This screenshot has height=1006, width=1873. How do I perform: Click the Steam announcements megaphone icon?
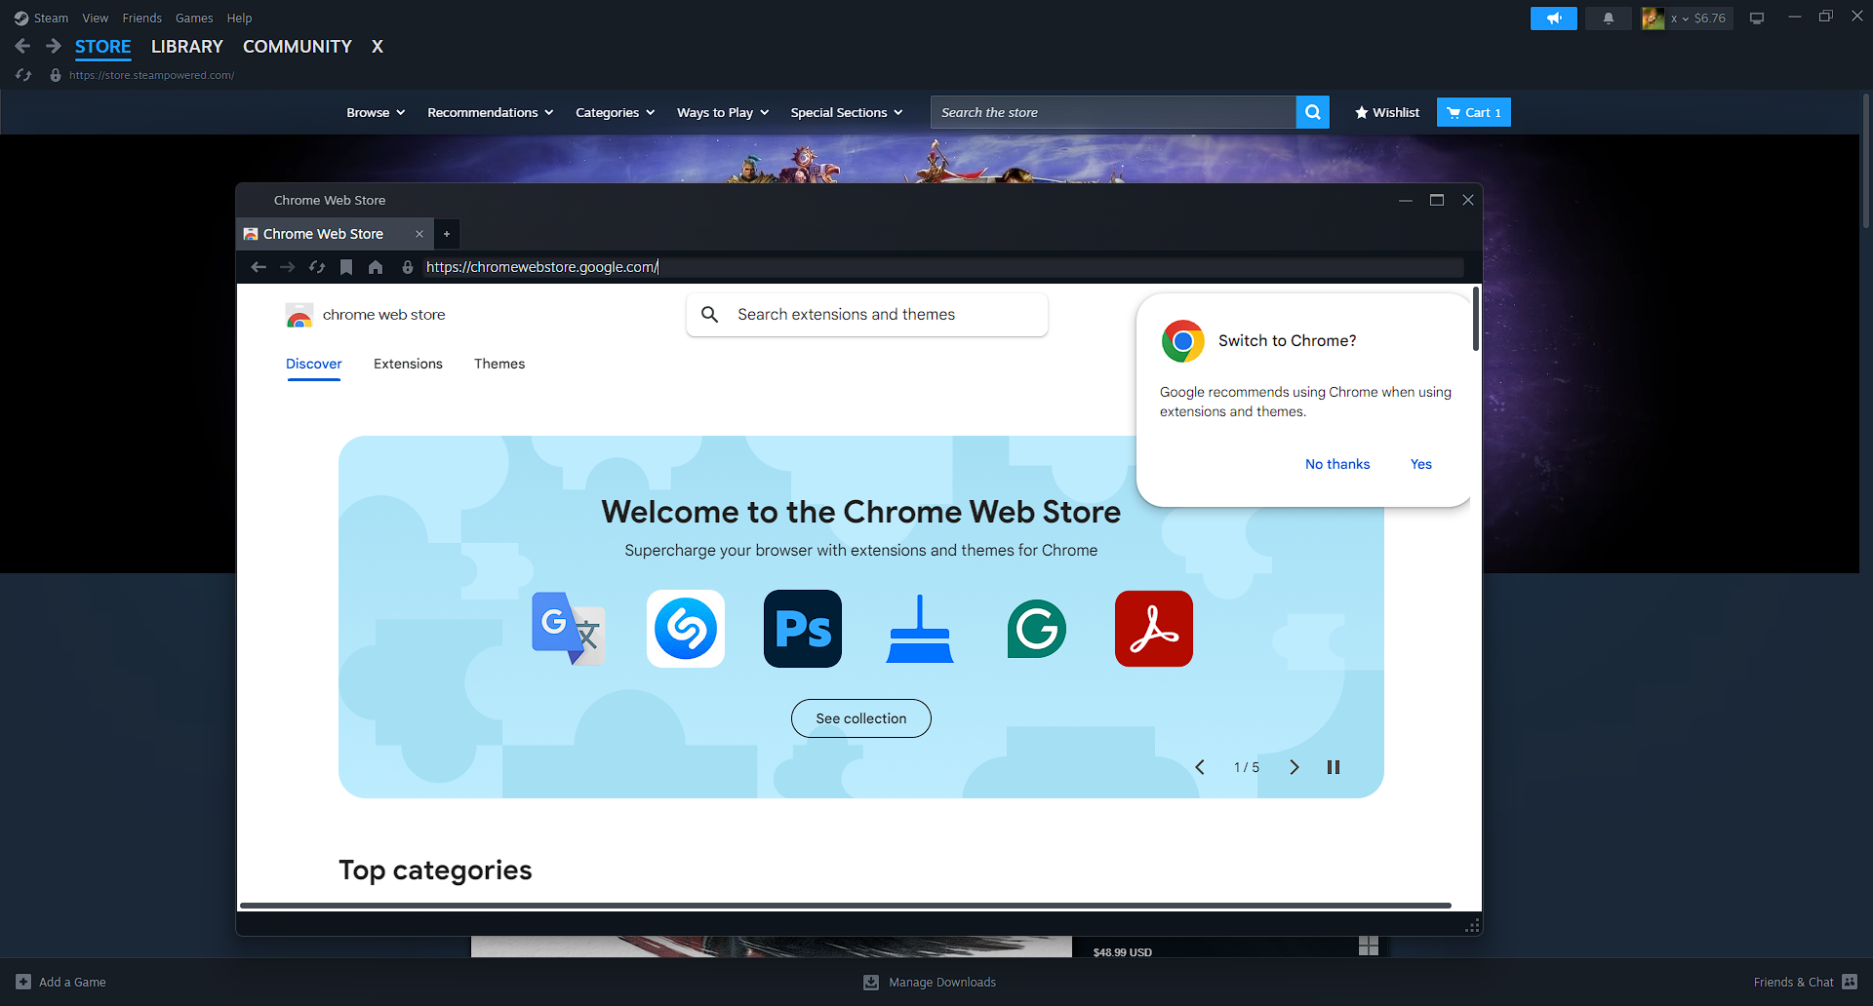point(1553,18)
